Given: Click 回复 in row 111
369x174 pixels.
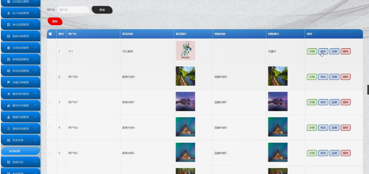Looking at the screenshot, I should point(334,51).
